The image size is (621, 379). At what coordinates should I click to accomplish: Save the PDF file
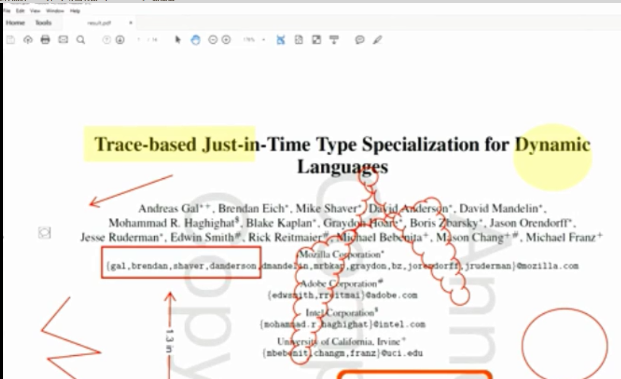pos(11,40)
